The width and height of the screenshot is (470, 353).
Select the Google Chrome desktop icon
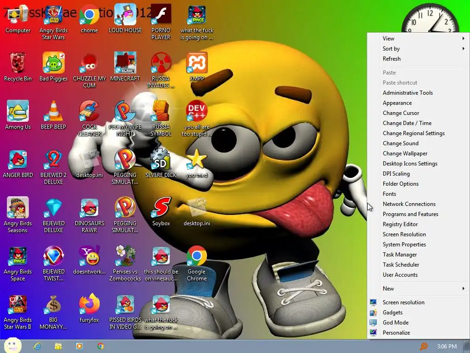pyautogui.click(x=196, y=264)
